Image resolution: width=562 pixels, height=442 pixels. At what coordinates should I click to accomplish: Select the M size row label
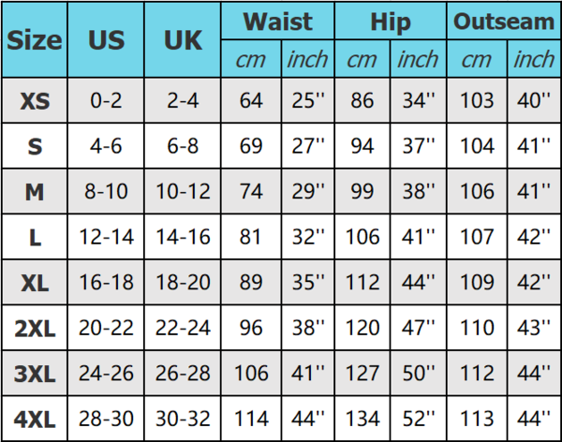pyautogui.click(x=35, y=192)
